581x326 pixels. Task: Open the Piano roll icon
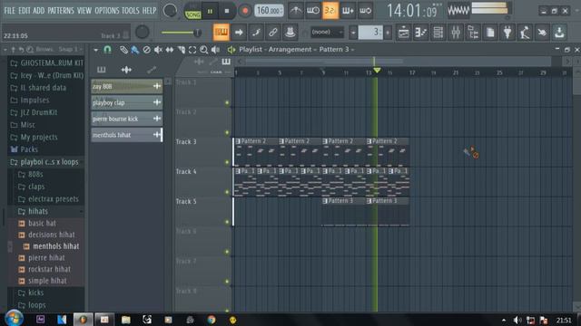tap(421, 33)
